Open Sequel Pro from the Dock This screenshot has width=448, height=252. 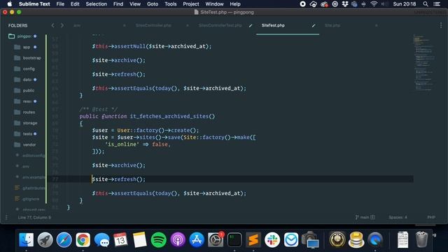tap(356, 239)
